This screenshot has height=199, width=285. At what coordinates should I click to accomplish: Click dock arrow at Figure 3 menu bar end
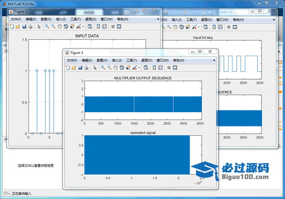pos(214,60)
